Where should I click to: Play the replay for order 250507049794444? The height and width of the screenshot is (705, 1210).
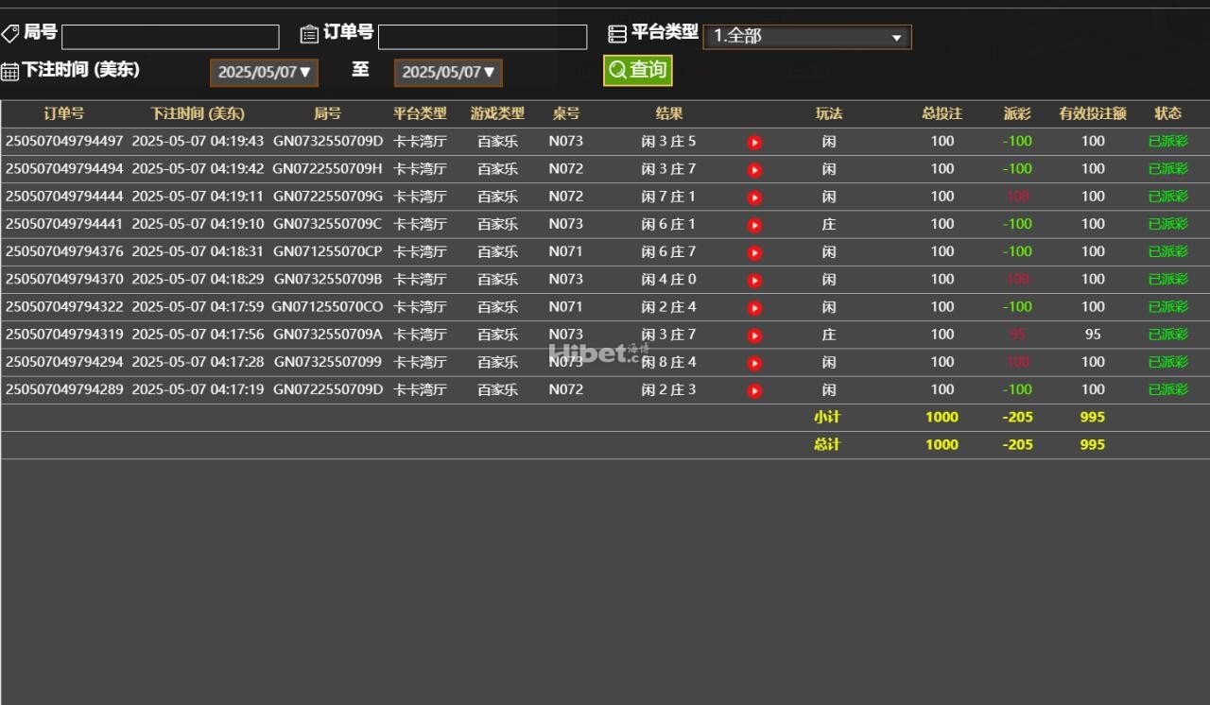pyautogui.click(x=753, y=197)
